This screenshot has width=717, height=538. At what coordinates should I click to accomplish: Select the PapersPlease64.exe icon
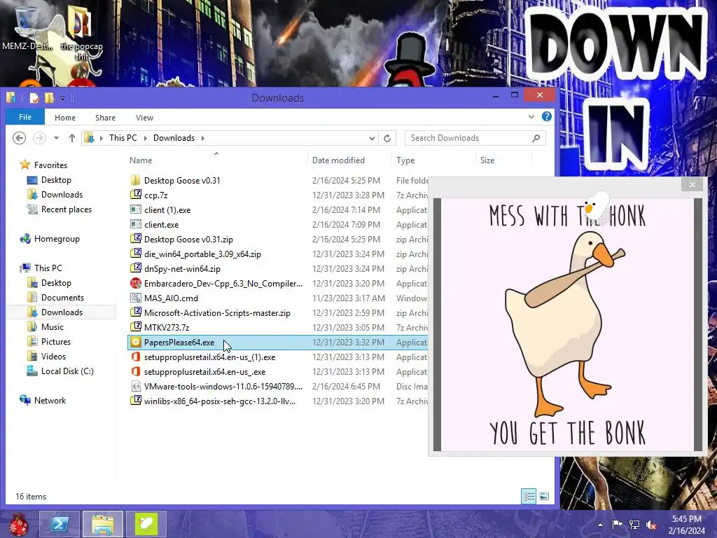(135, 342)
